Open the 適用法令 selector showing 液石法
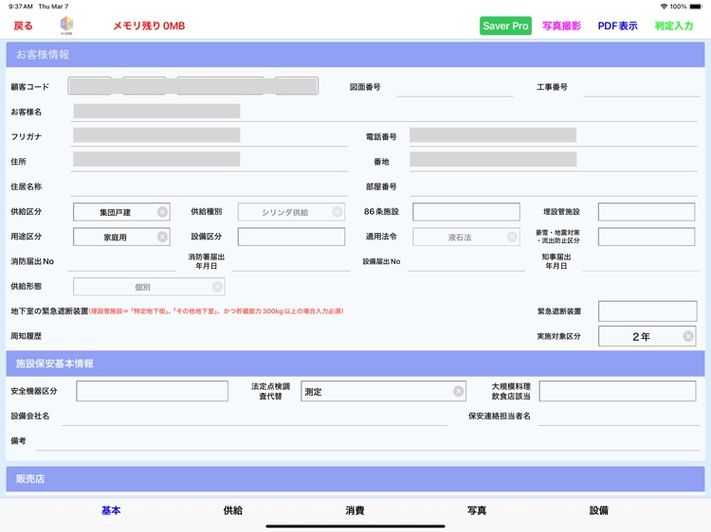Viewport: 711px width, 532px height. [466, 237]
